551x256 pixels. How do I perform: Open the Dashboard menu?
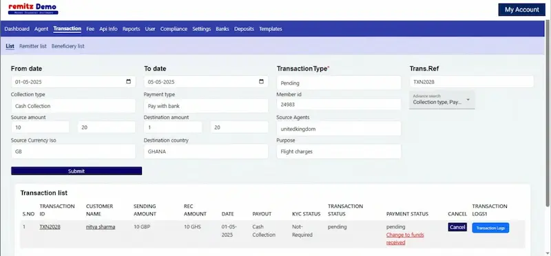tap(17, 29)
